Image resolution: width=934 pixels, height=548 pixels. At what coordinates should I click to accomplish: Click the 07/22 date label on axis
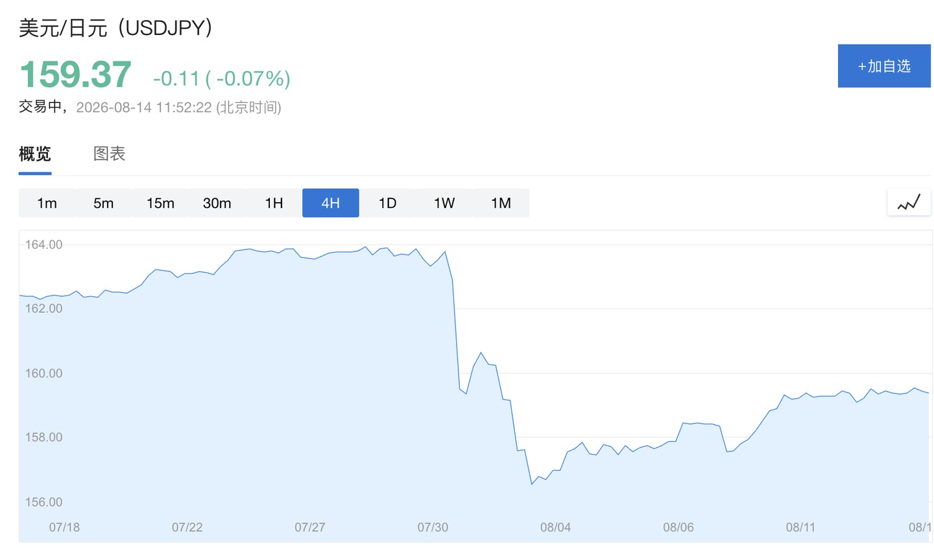pyautogui.click(x=187, y=527)
